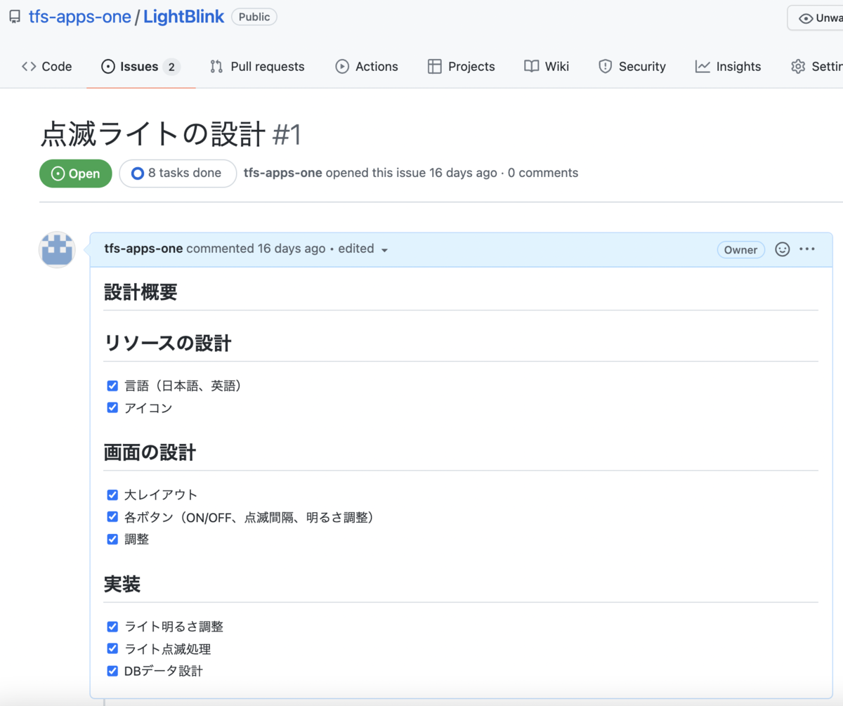Uncheck the 調整 task checkbox

tap(112, 539)
